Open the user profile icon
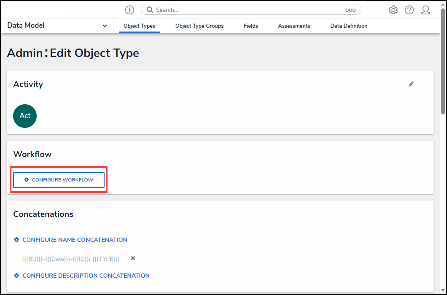447x295 pixels. tap(425, 10)
